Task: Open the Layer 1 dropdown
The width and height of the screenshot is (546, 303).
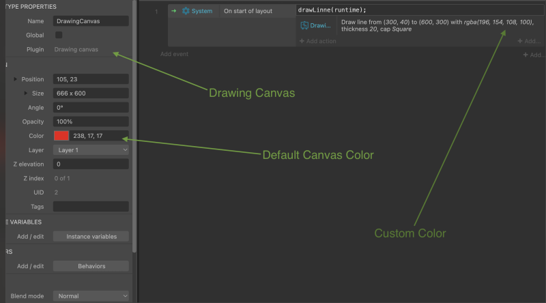Action: coord(91,150)
